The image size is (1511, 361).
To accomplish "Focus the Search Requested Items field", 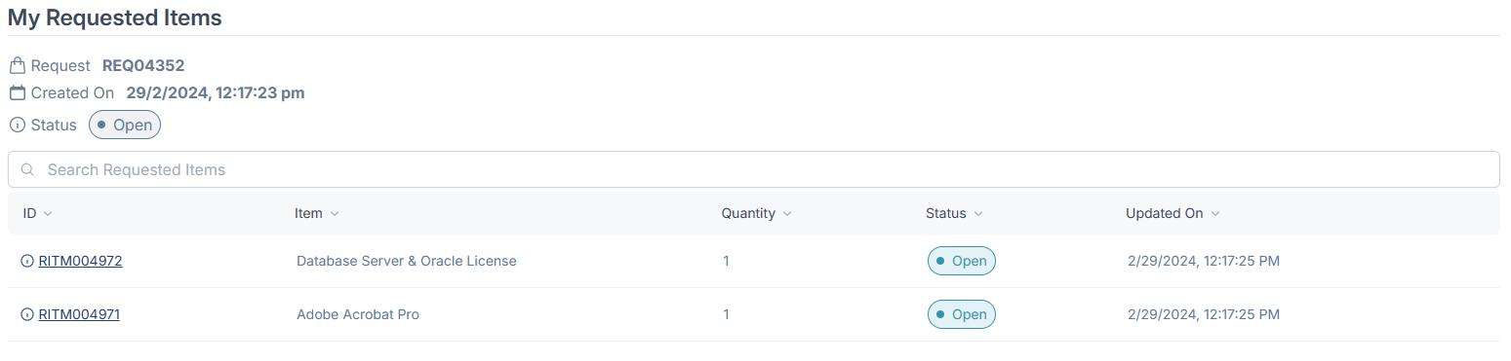I will (x=753, y=169).
